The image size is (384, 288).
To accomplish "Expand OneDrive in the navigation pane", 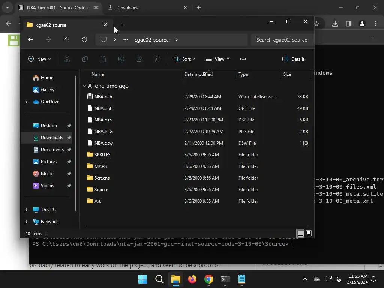I will coord(27,102).
